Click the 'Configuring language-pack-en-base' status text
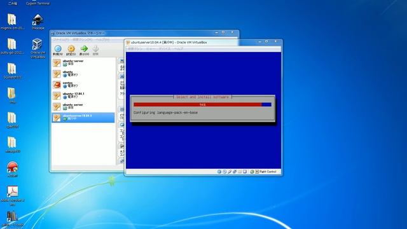407x229 pixels. tap(165, 113)
